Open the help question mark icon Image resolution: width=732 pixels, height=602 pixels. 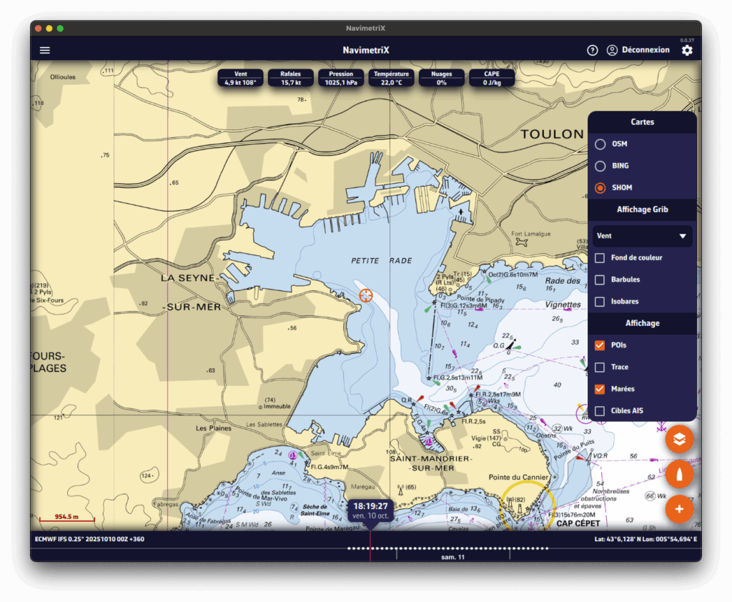[x=592, y=50]
